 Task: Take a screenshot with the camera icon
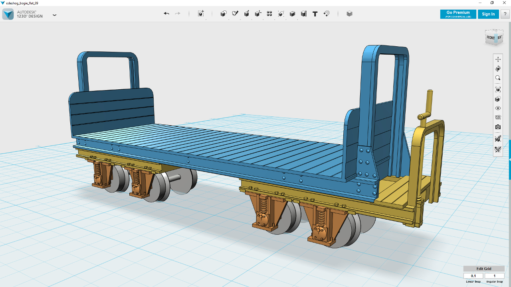[x=498, y=127]
